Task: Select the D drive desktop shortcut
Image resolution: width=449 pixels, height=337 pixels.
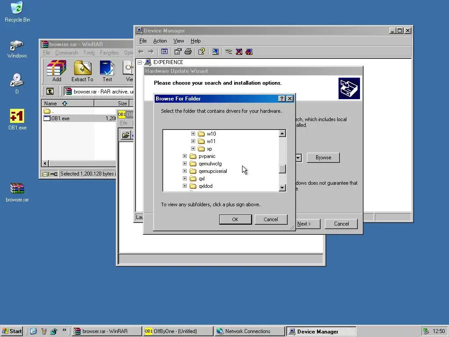Action: pyautogui.click(x=17, y=84)
